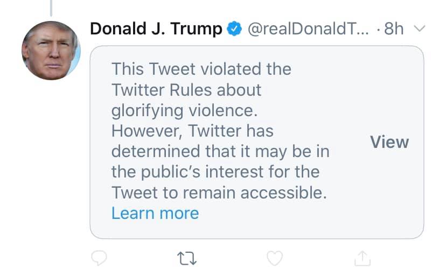Screen dimensions: 446x277
Task: Click the reply speech bubble icon
Action: [99, 258]
